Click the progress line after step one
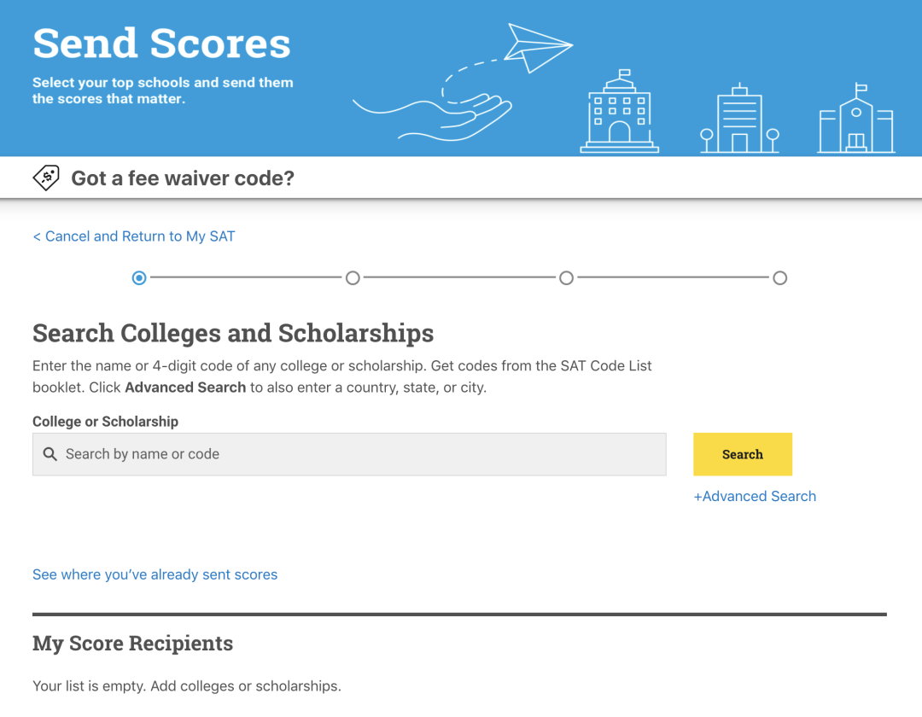 pos(246,277)
